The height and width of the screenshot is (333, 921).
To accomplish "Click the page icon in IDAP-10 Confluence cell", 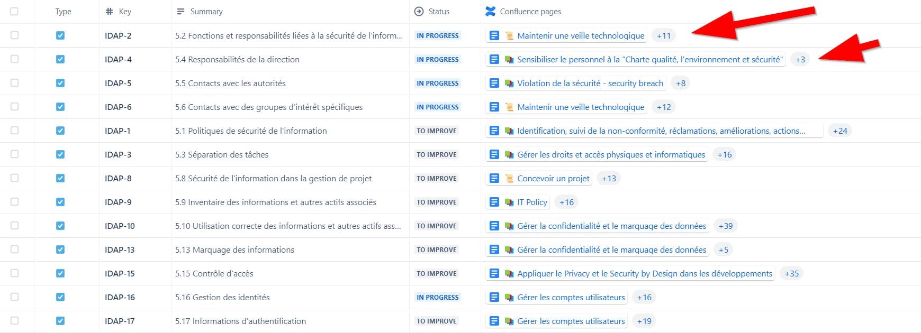I will 494,226.
